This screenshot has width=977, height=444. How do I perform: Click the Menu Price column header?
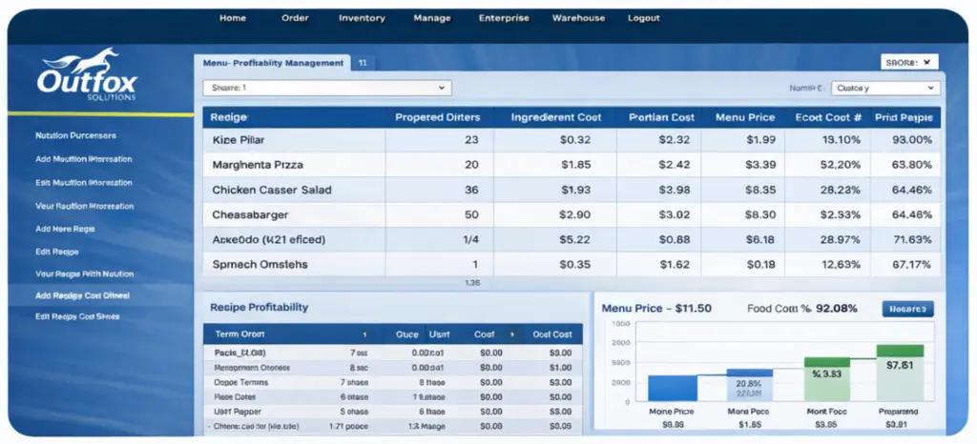(744, 117)
